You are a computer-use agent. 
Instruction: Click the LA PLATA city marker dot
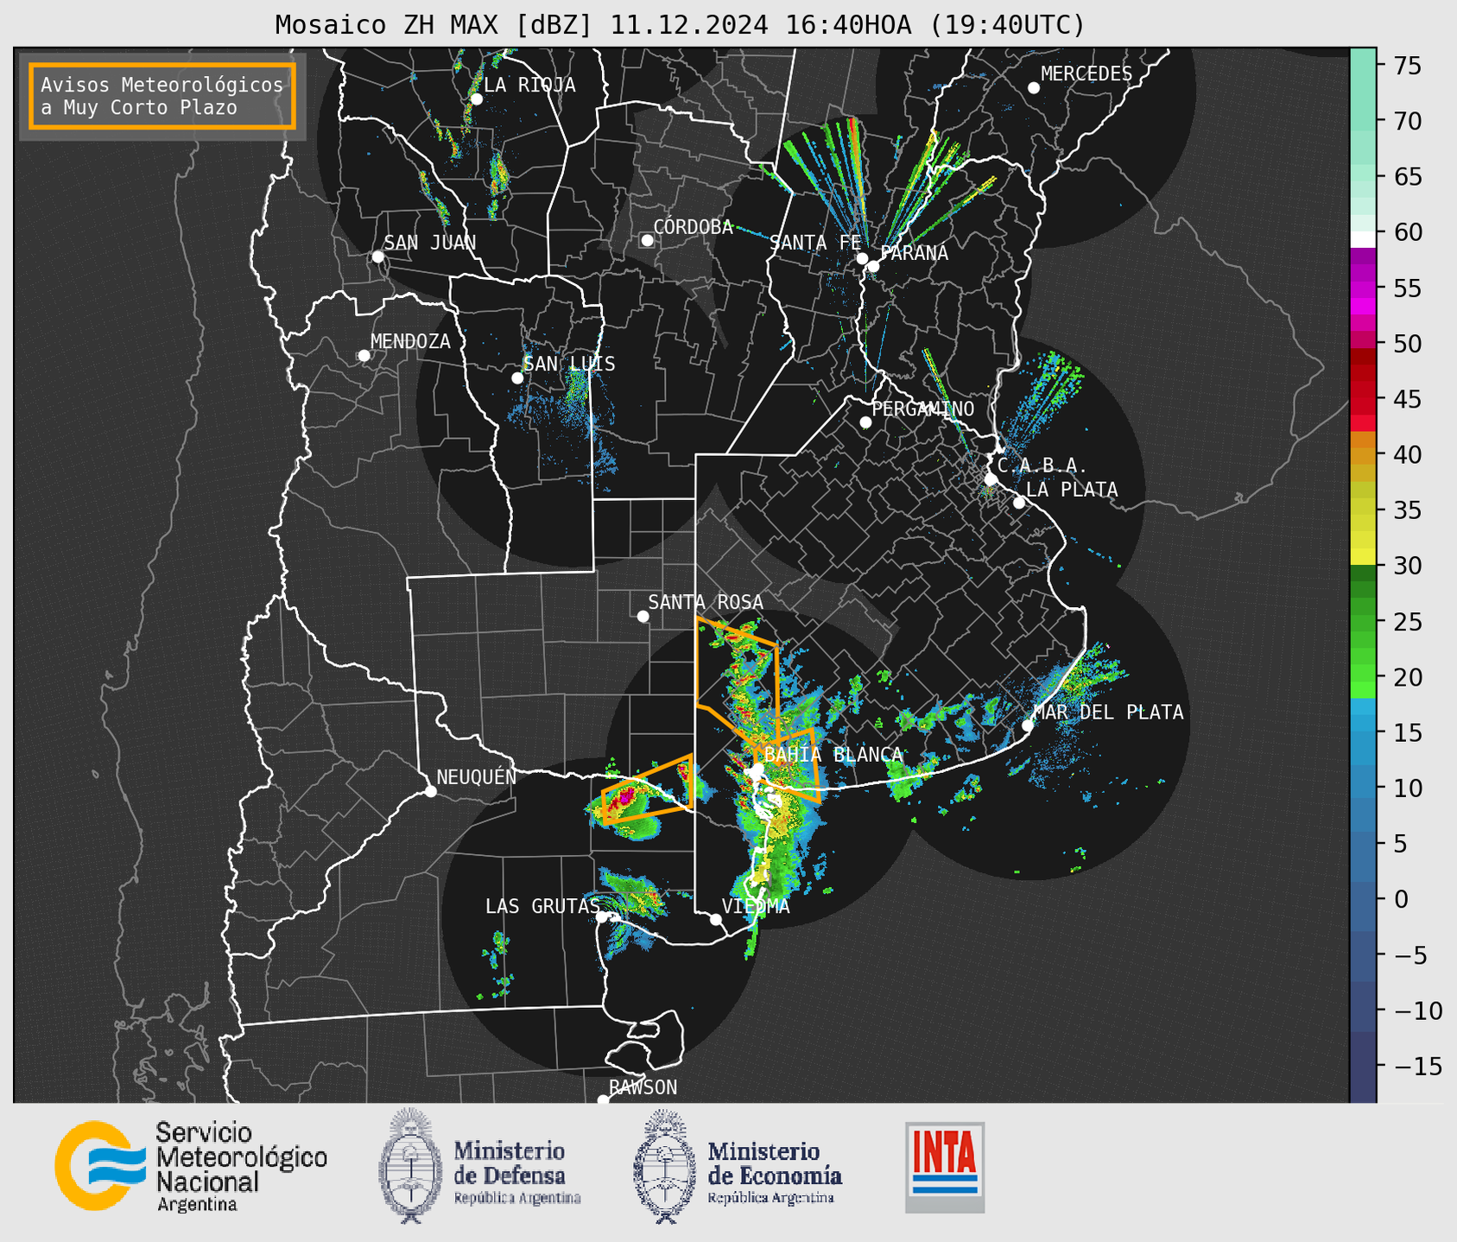pyautogui.click(x=1019, y=503)
